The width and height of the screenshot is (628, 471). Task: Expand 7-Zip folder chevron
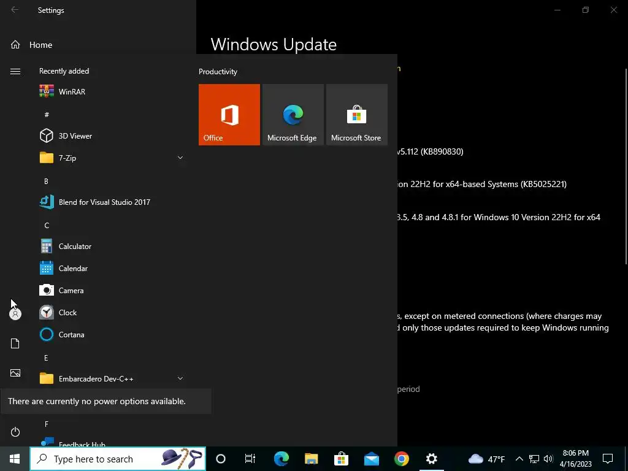pyautogui.click(x=180, y=158)
